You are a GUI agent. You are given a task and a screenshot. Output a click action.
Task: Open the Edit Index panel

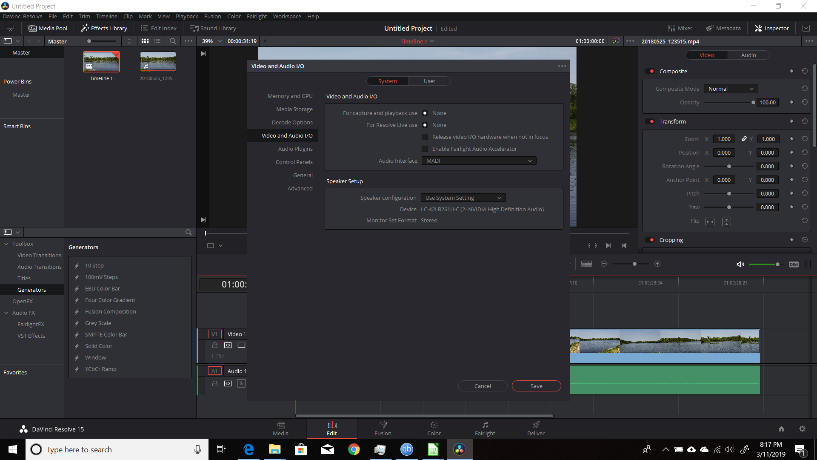point(158,28)
